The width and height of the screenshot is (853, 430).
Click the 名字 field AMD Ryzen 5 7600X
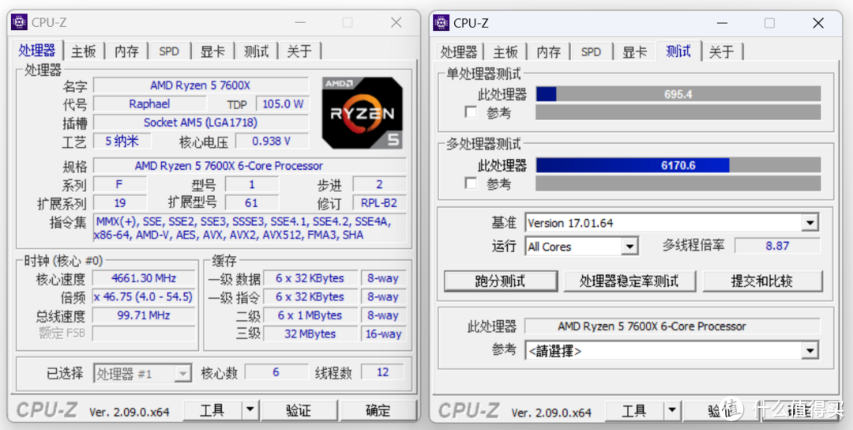click(x=201, y=85)
